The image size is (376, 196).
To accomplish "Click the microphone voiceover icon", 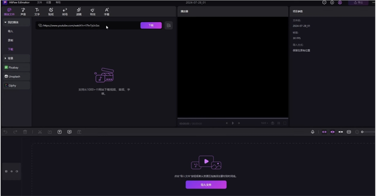I will (312, 132).
